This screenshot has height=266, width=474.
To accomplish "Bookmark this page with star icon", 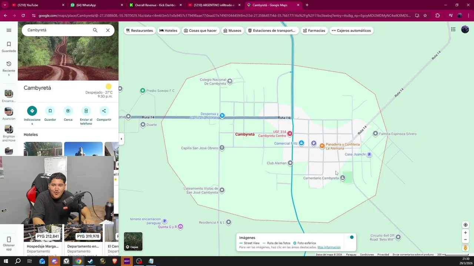I will click(425, 16).
